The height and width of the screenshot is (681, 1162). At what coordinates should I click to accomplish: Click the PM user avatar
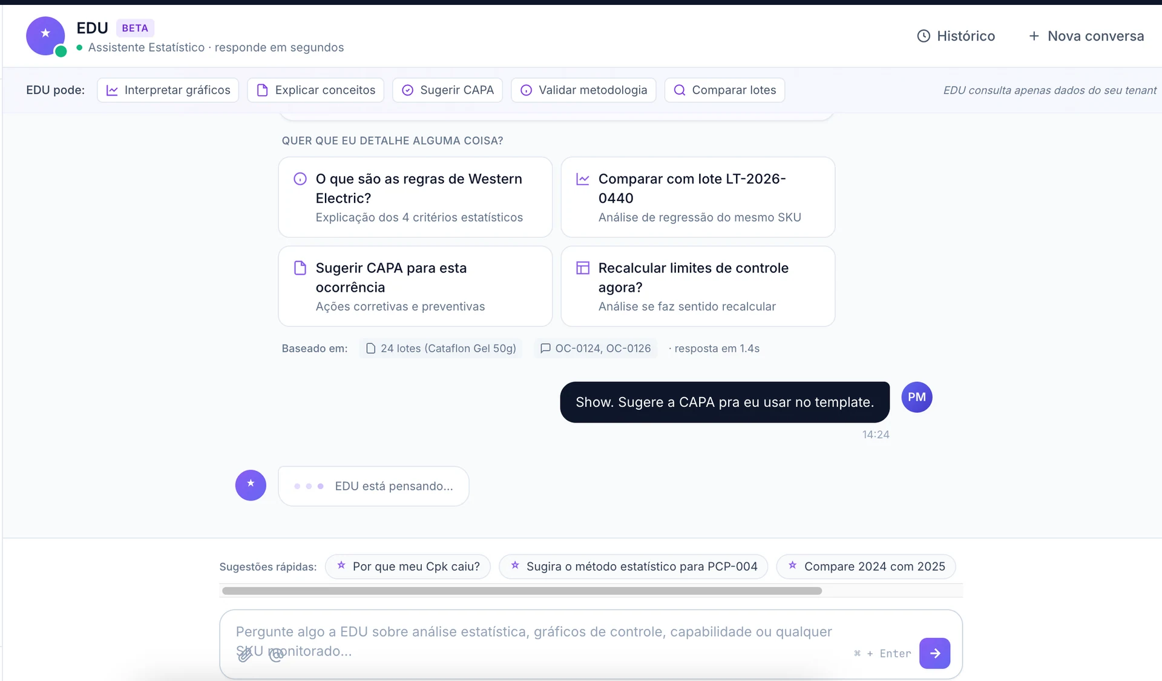coord(916,397)
